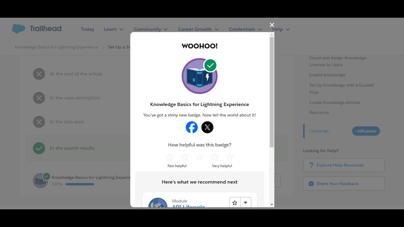Click the dialog scrollbar up arrow
This screenshot has height=227, width=404.
(272, 34)
